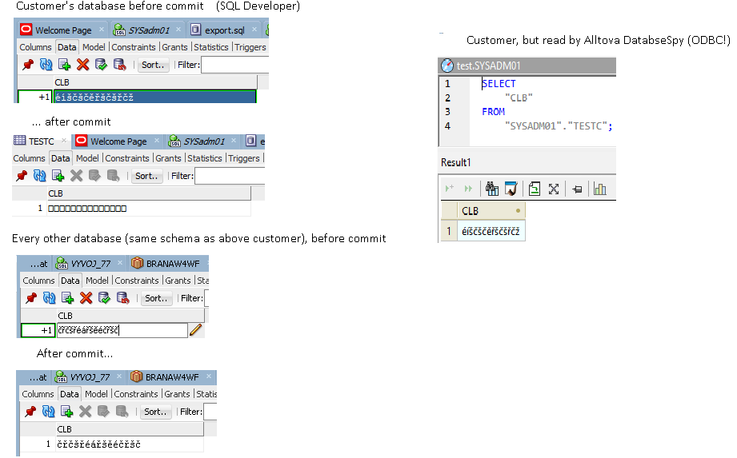The height and width of the screenshot is (458, 737).
Task: Click Sort.. button in VYVOJ_77 panel with +1 row
Action: pyautogui.click(x=156, y=298)
